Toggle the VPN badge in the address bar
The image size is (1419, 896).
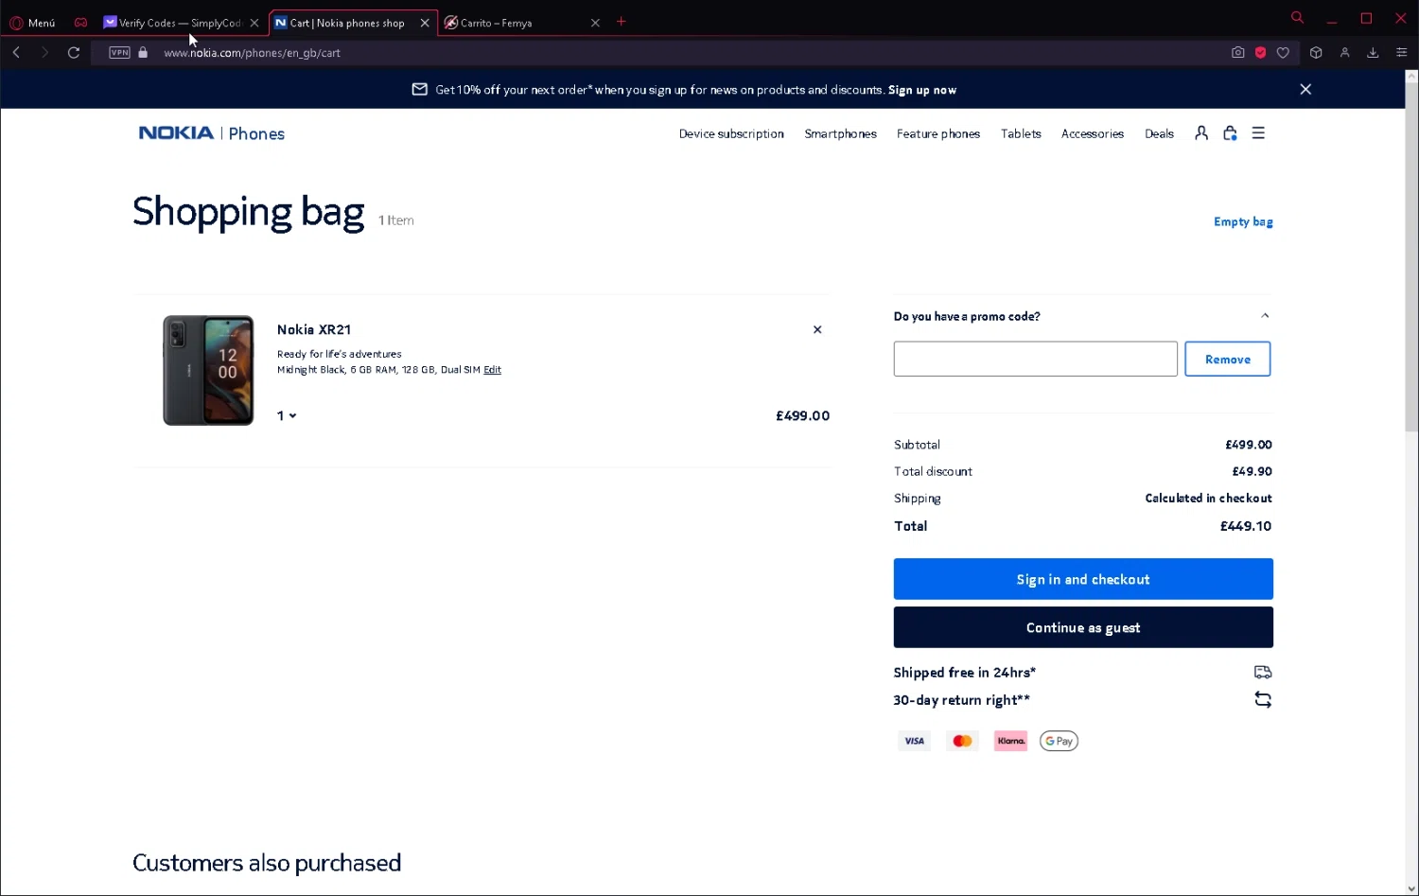click(119, 53)
